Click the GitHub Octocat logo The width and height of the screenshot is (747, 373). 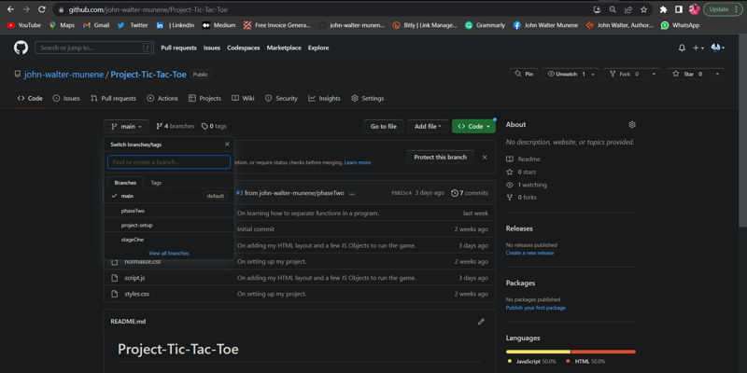coord(21,48)
